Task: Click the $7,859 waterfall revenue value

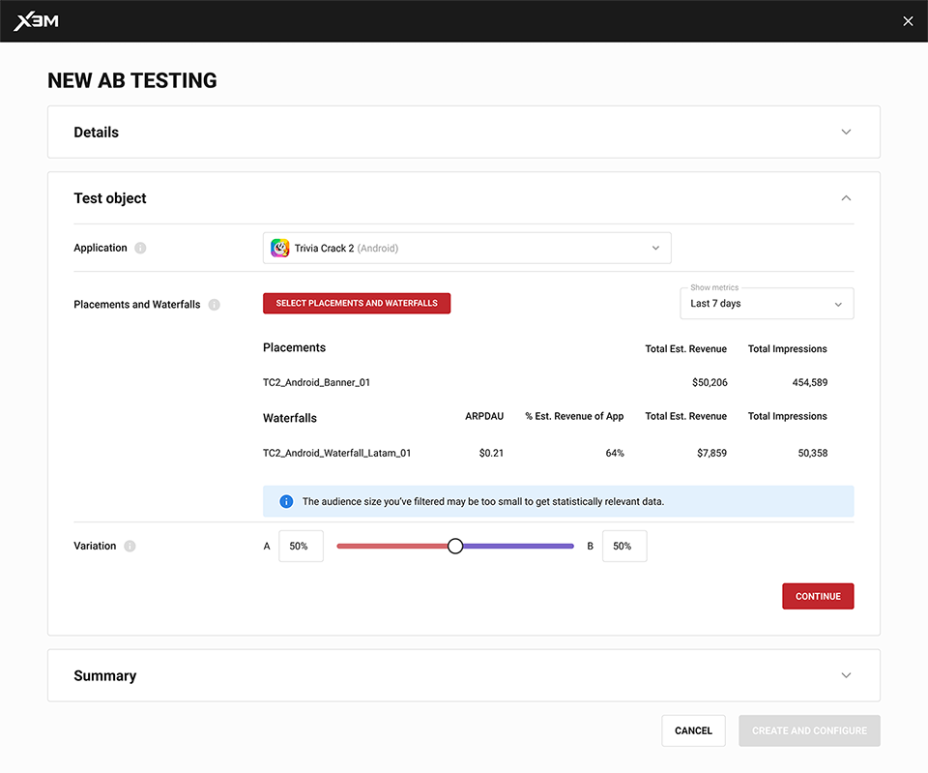Action: (x=712, y=453)
